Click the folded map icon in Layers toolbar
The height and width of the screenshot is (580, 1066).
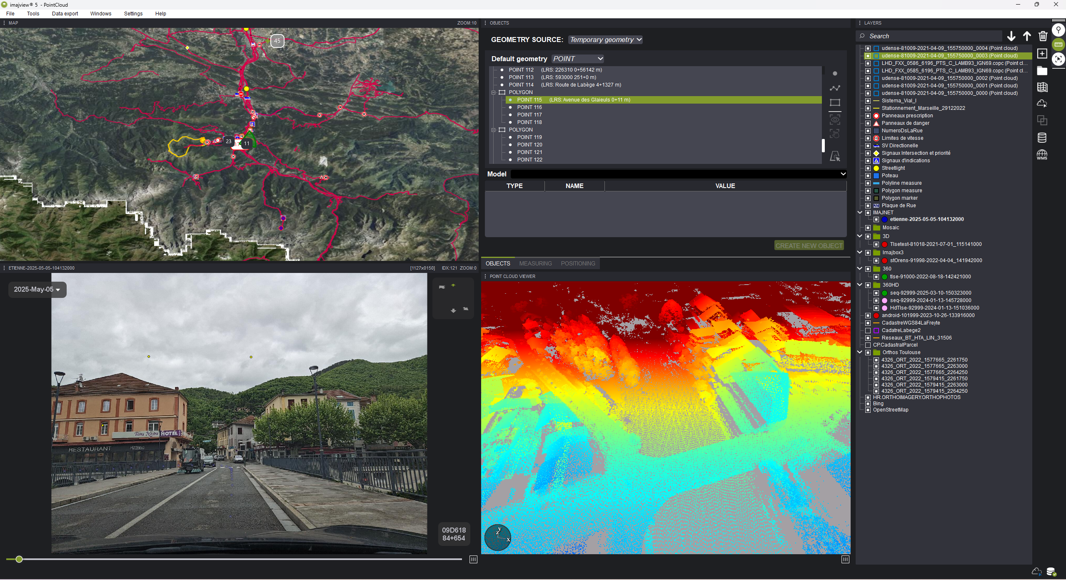[1042, 87]
